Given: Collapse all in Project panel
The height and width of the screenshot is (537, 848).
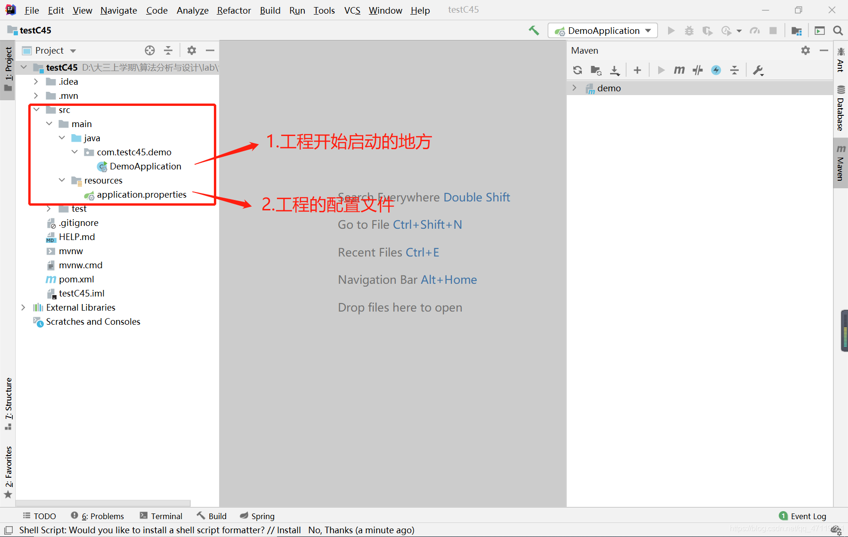Looking at the screenshot, I should 168,50.
